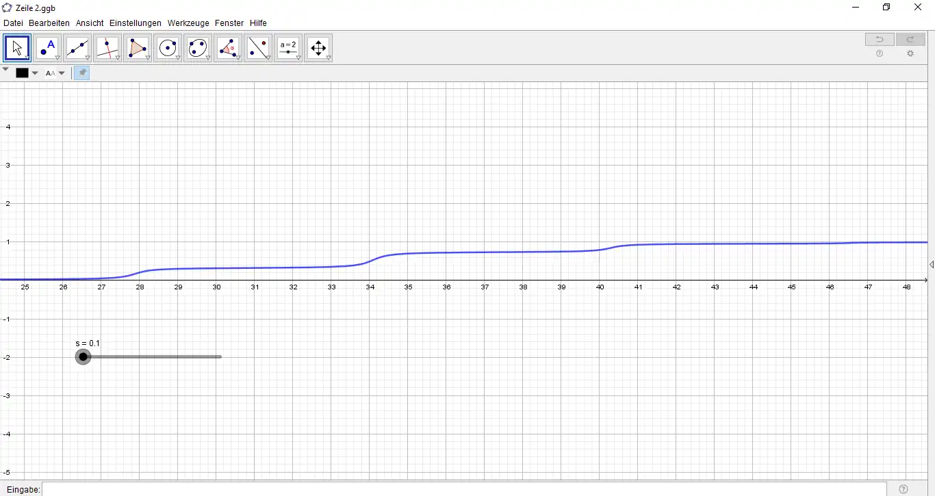The height and width of the screenshot is (496, 935).
Task: Select the Move arrow tool
Action: coord(17,48)
